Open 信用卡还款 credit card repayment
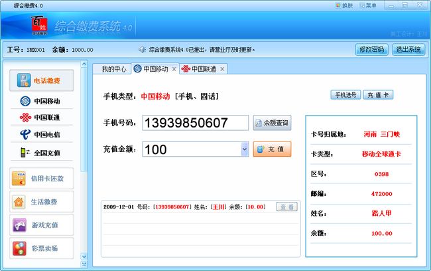The width and height of the screenshot is (431, 271). [x=42, y=179]
